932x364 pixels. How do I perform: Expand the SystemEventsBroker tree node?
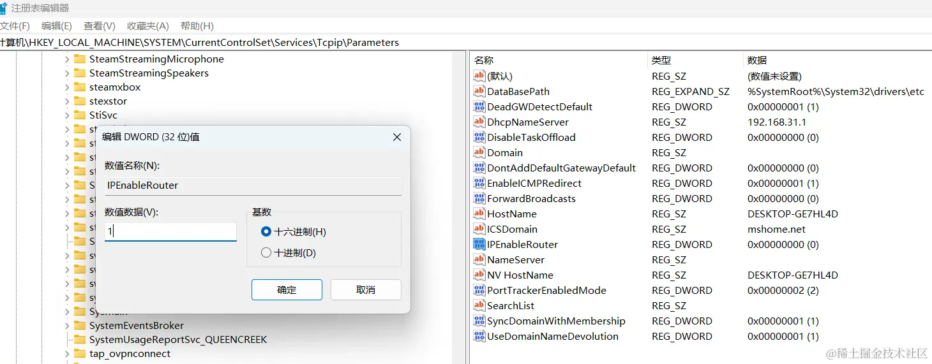click(67, 325)
